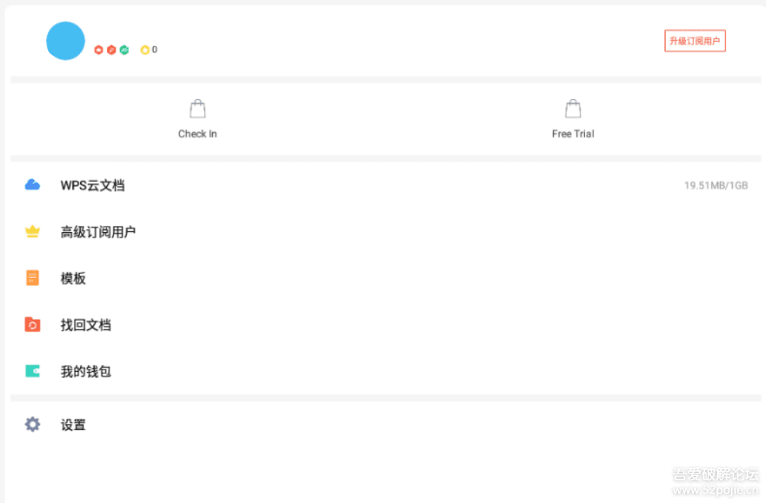
Task: Click the Free Trial label
Action: click(573, 134)
